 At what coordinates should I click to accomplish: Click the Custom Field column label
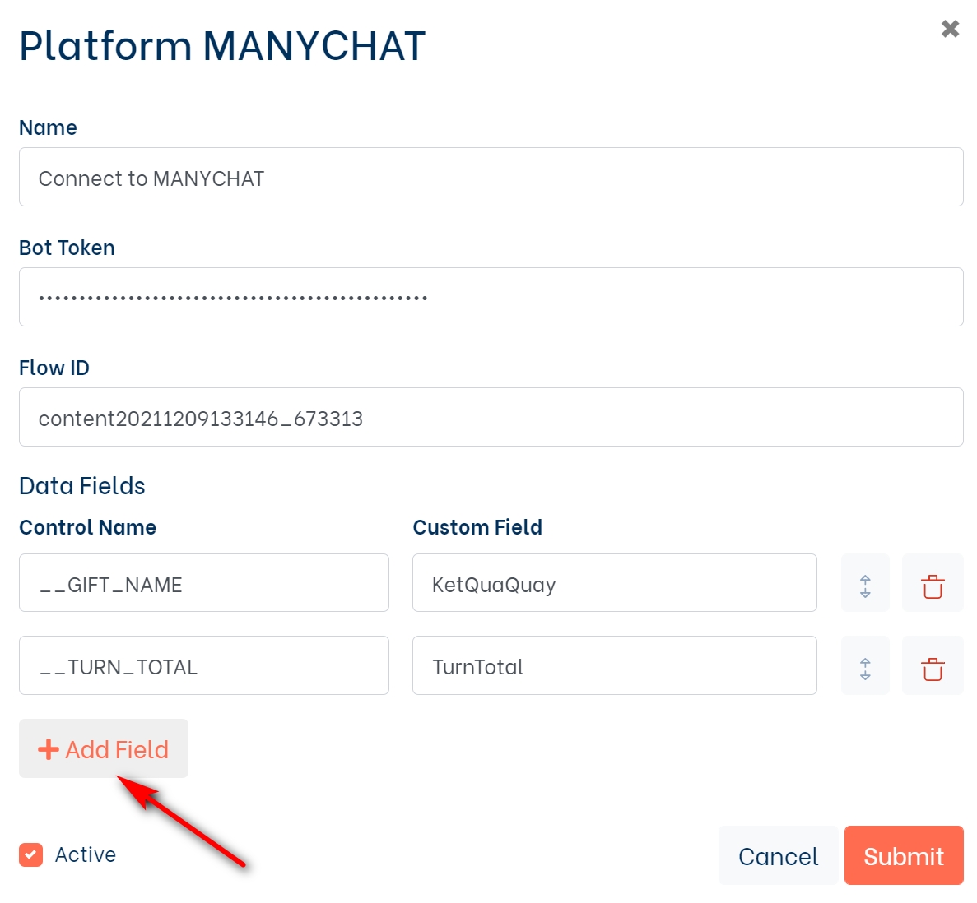coord(478,527)
